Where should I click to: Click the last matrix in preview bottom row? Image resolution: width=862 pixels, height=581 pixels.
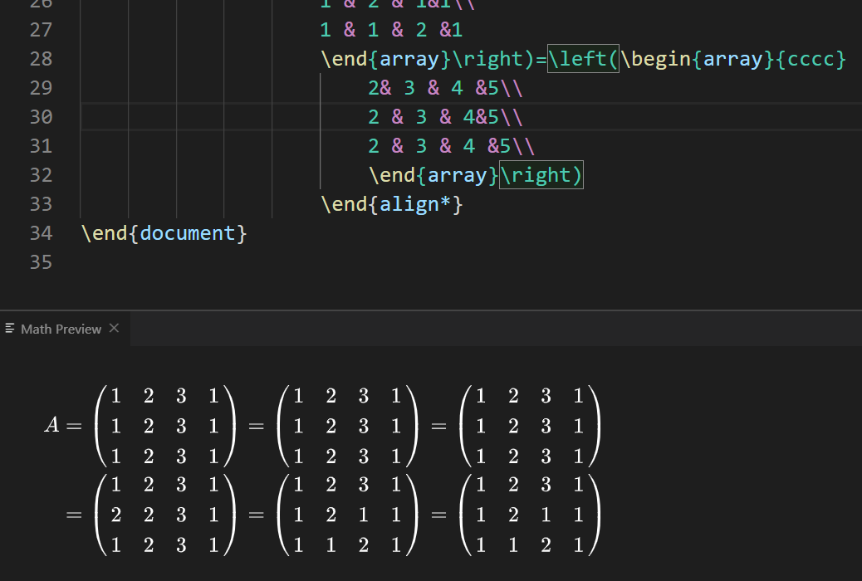530,515
